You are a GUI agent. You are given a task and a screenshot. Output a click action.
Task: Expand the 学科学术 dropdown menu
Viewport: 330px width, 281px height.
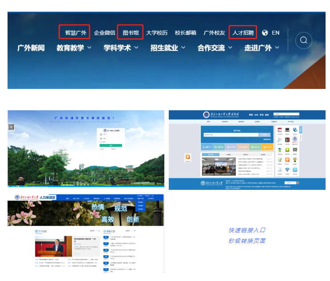121,48
